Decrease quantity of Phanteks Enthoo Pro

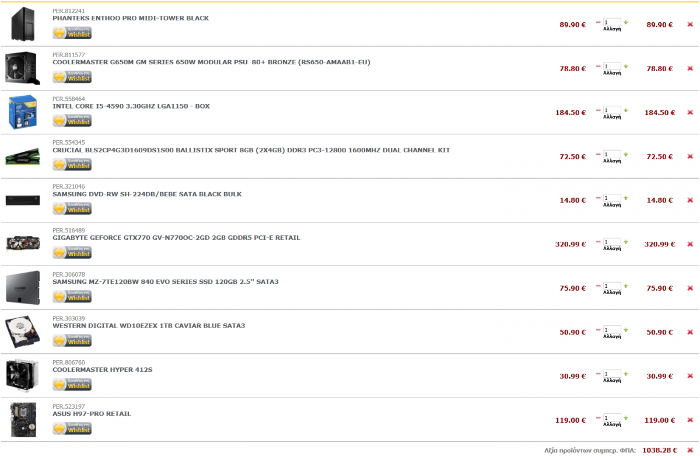coord(598,22)
